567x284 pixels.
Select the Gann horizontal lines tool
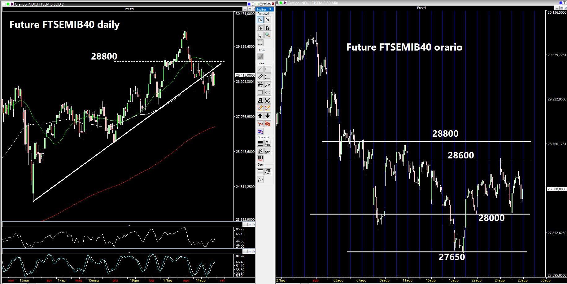[x=260, y=171]
